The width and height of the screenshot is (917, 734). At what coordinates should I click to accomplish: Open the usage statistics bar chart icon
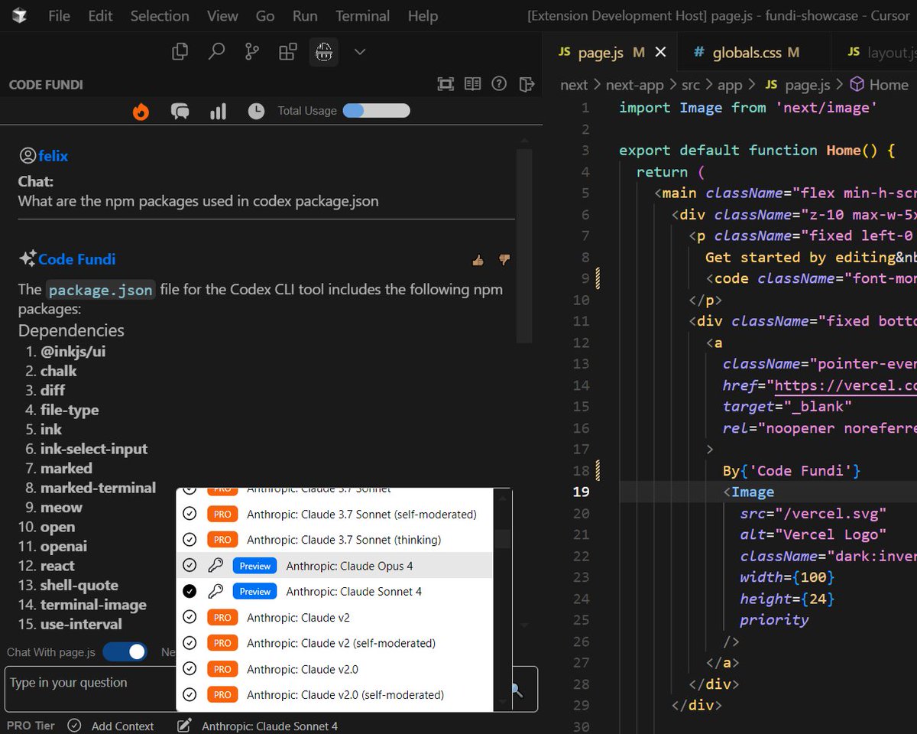pos(218,111)
